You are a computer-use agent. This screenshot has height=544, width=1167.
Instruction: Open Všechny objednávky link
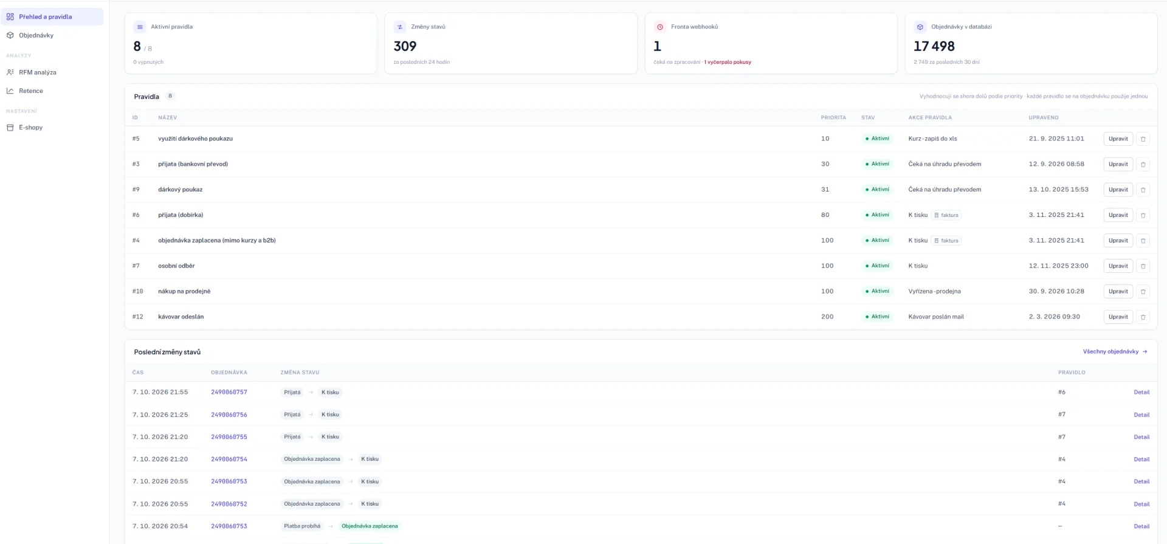[1115, 352]
